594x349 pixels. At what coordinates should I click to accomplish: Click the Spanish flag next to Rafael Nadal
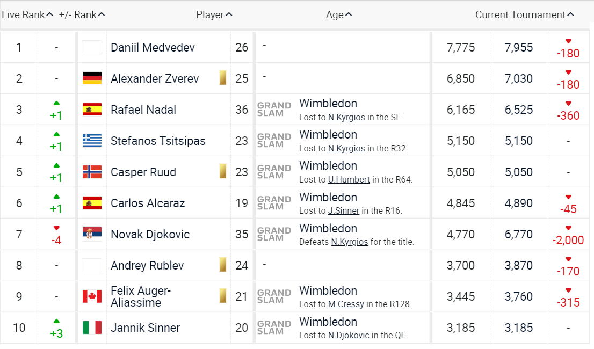[92, 110]
